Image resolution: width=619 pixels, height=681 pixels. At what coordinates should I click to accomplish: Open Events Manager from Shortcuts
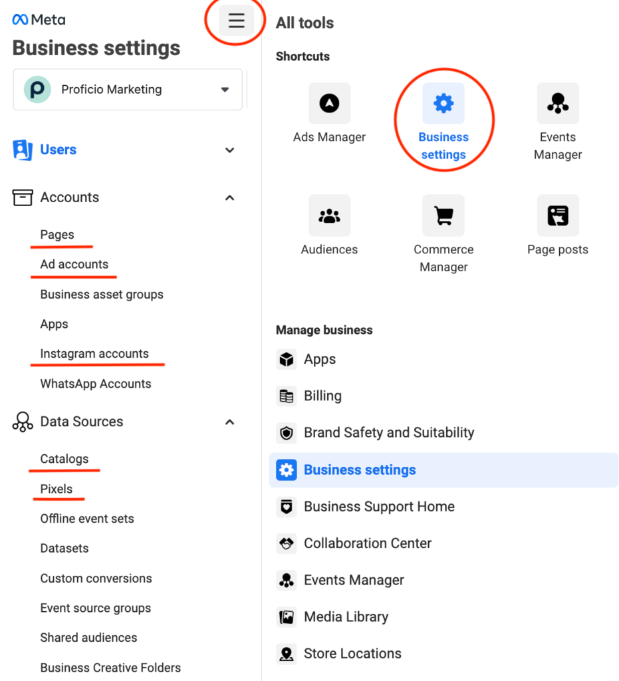(x=558, y=103)
